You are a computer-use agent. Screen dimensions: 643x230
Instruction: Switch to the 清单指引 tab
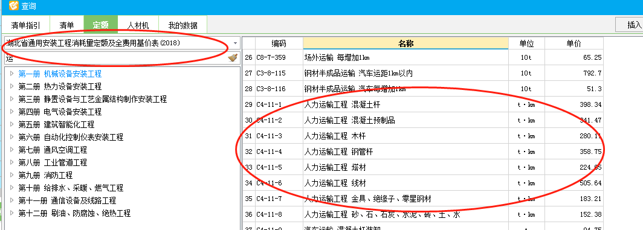pyautogui.click(x=26, y=25)
